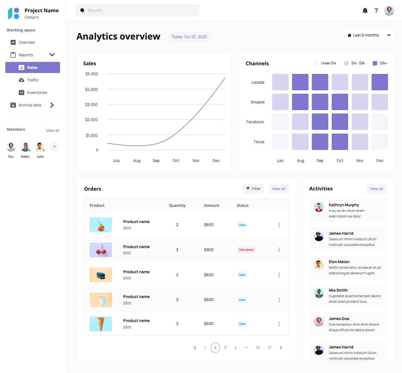Go to next page with right arrow
The image size is (402, 373).
(x=281, y=348)
